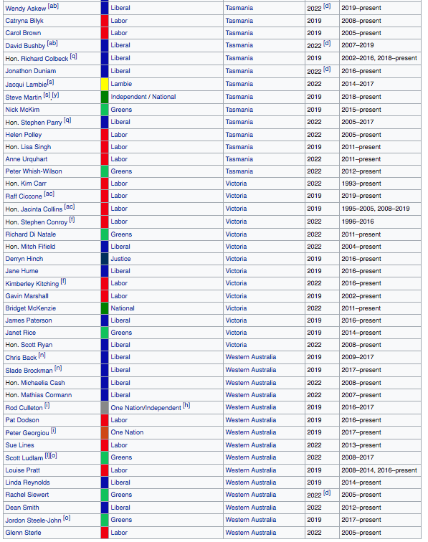Click the Tasmania link in Lisa Singh's row
This screenshot has width=428, height=542.
tap(239, 147)
